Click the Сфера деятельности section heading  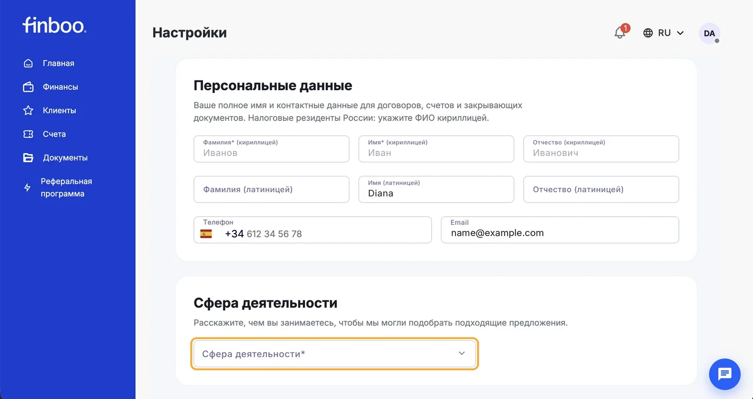tap(265, 303)
